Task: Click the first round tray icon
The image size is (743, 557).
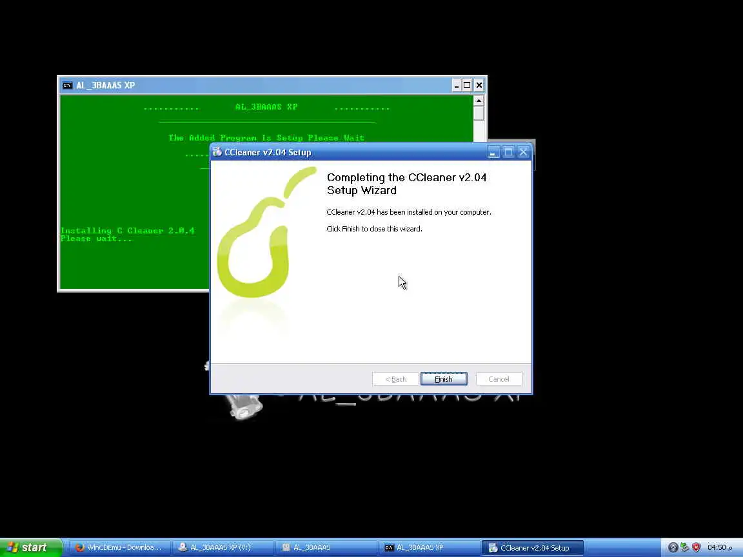Action: click(x=673, y=547)
